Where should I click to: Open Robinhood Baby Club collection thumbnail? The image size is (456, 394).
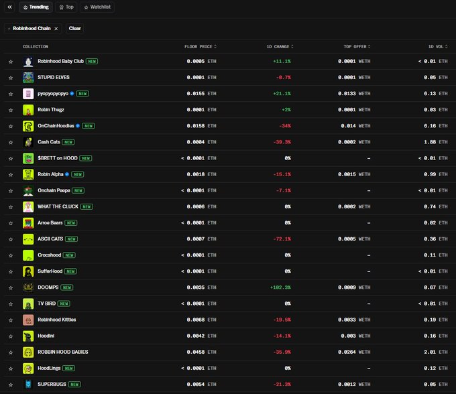(x=28, y=62)
